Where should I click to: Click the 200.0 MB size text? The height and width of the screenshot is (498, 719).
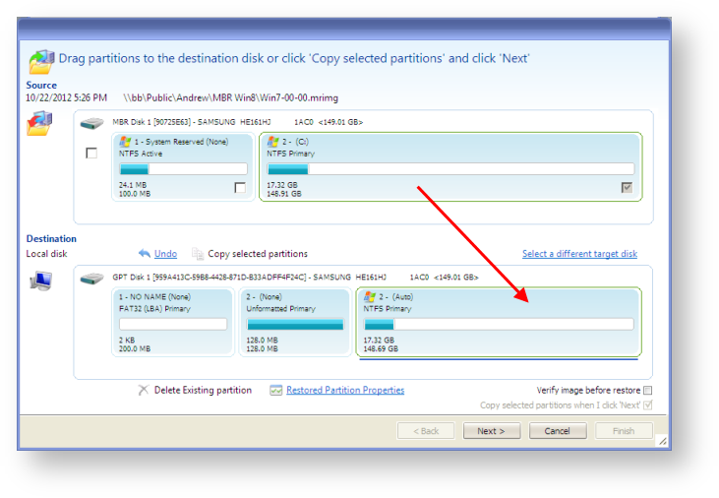(x=135, y=348)
